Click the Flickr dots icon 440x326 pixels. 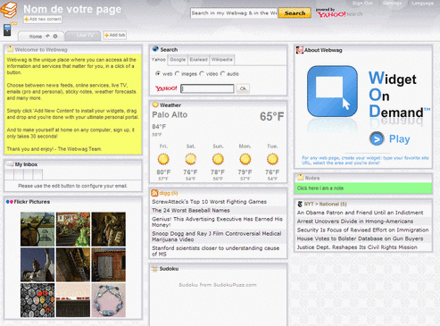10,202
